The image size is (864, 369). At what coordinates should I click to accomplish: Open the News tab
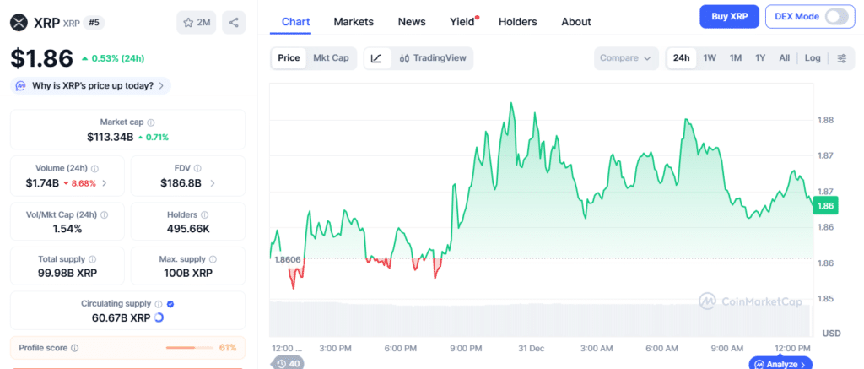pyautogui.click(x=412, y=22)
